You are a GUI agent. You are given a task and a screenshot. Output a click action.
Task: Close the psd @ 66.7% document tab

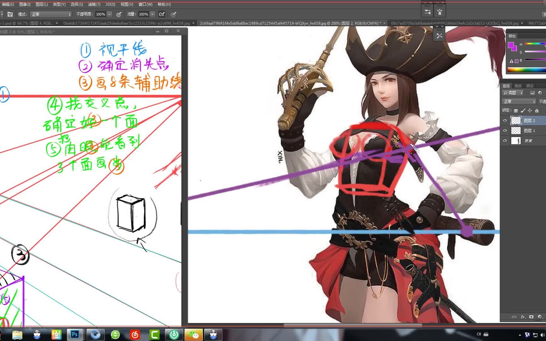[57, 23]
